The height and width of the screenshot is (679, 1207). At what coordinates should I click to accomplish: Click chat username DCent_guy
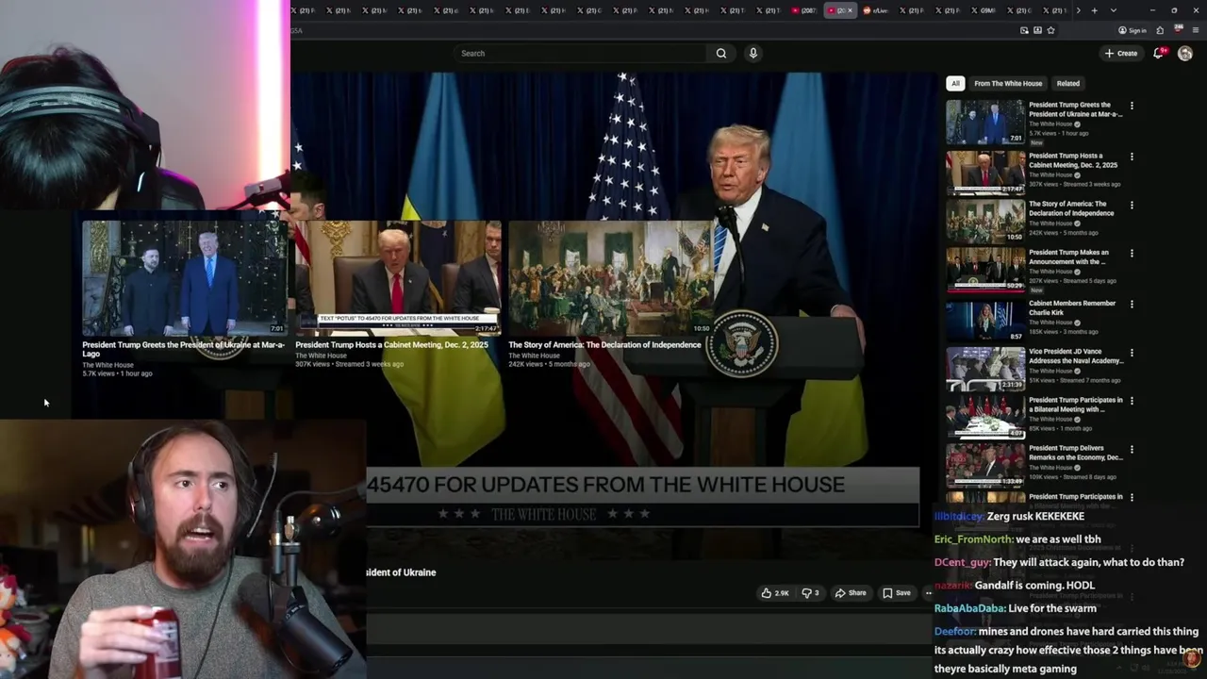(962, 562)
